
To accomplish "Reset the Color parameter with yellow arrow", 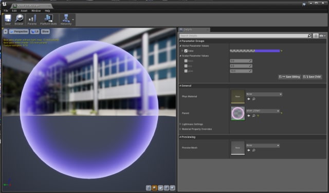I will pos(282,51).
